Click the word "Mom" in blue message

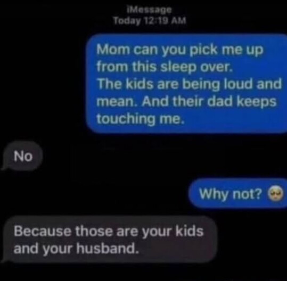click(x=113, y=49)
